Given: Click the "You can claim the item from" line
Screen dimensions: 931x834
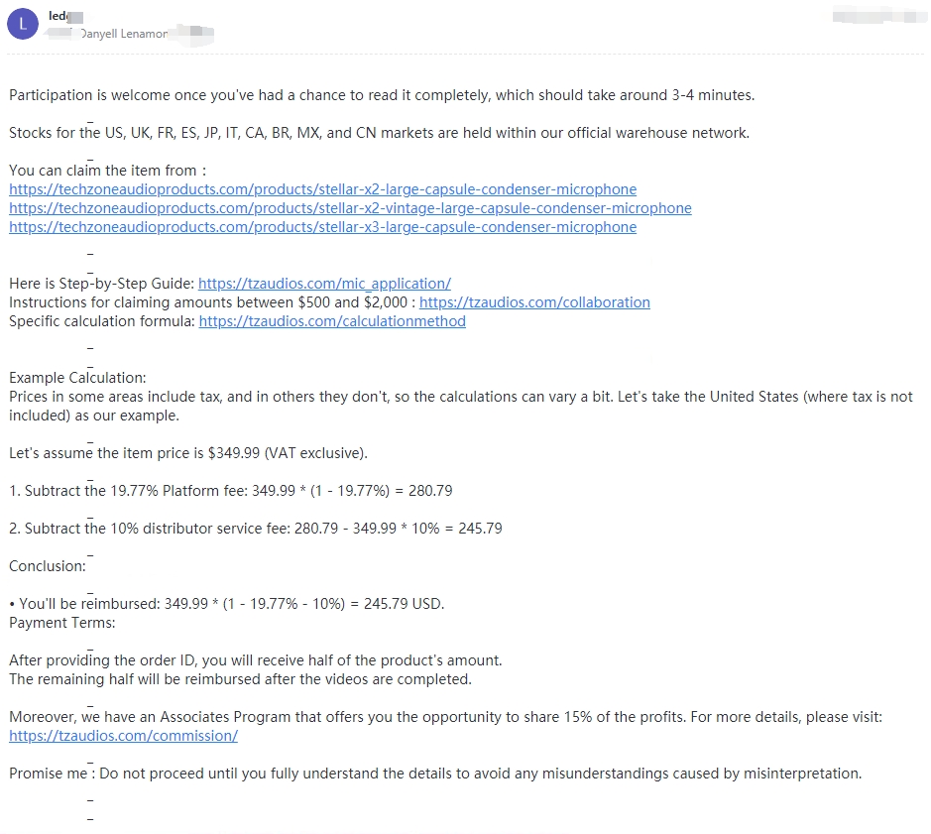Looking at the screenshot, I should [107, 172].
